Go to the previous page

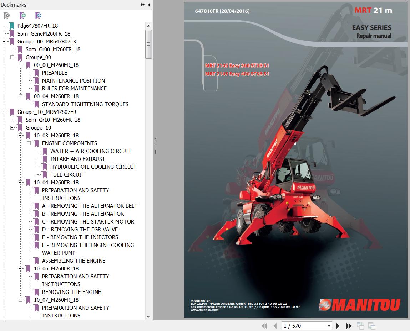[x=275, y=326]
